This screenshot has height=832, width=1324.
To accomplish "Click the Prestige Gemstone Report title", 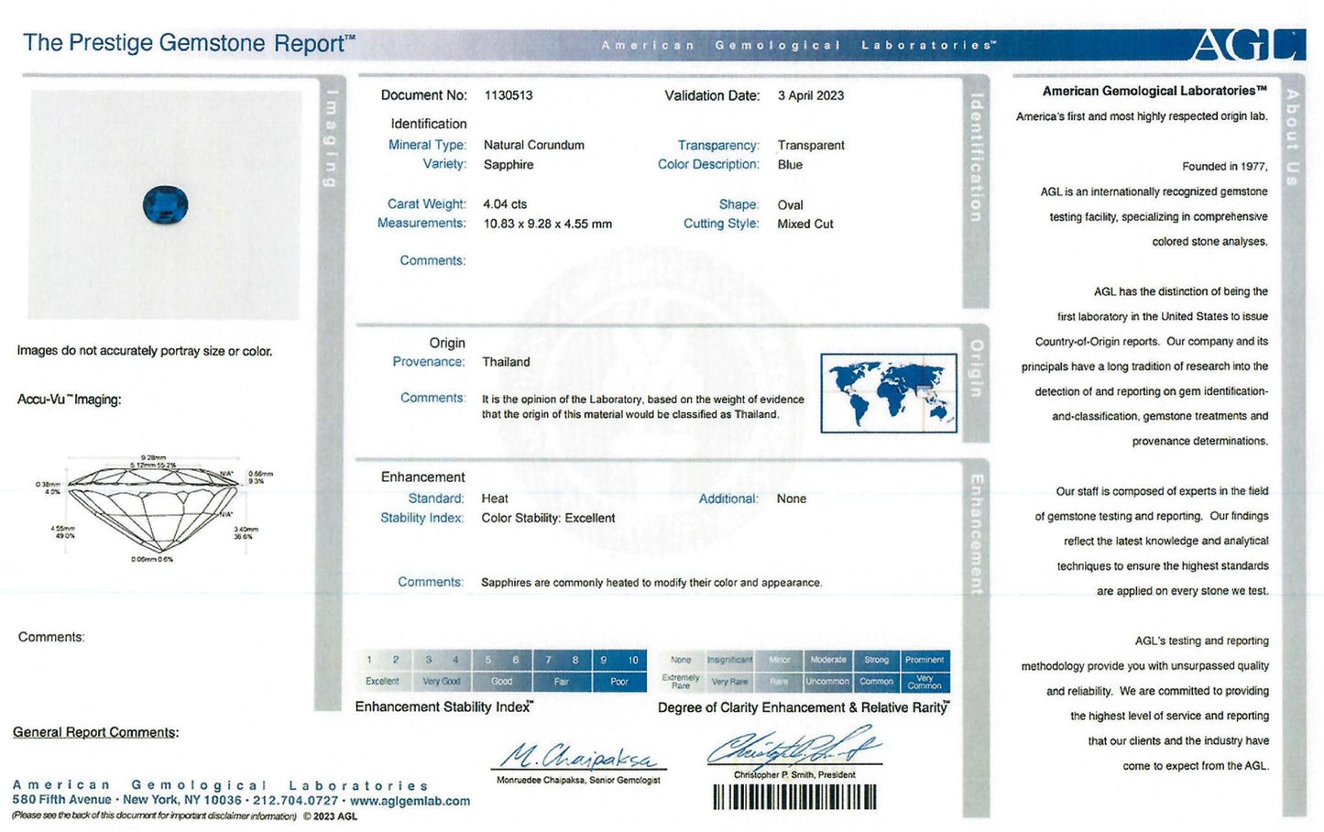I will (x=189, y=43).
